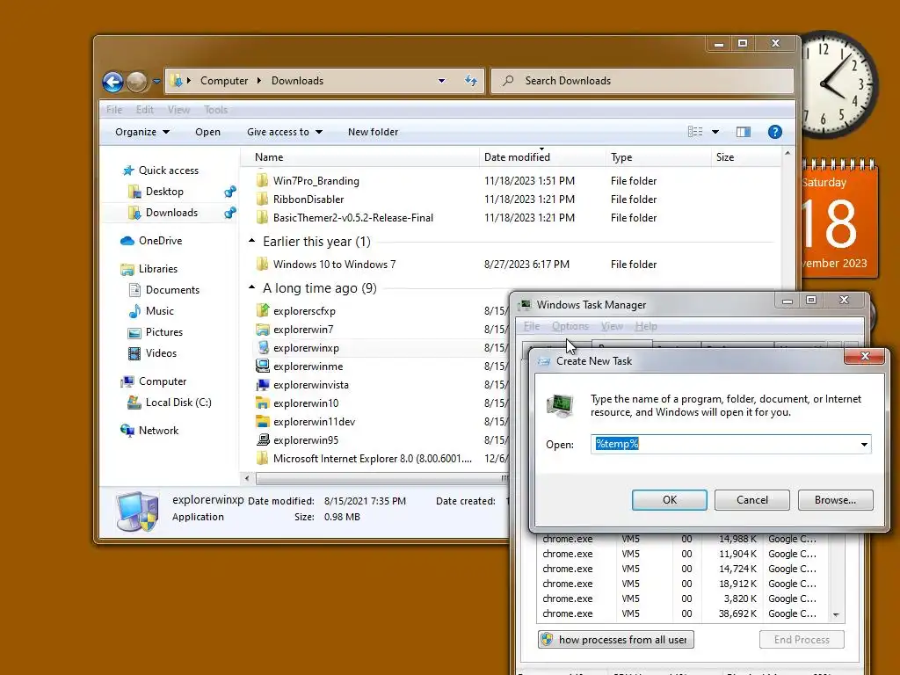Open the Edit menu in Explorer
The width and height of the screenshot is (900, 675).
click(145, 110)
